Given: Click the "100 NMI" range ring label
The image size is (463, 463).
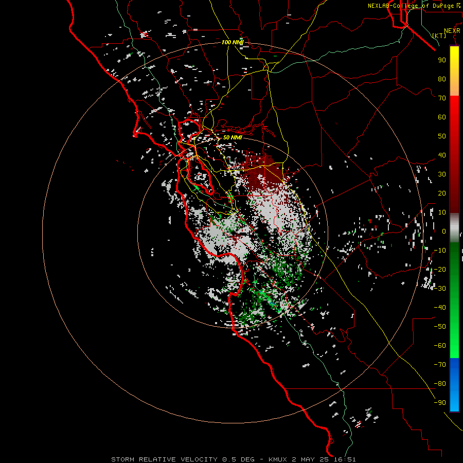Looking at the screenshot, I should click(233, 43).
